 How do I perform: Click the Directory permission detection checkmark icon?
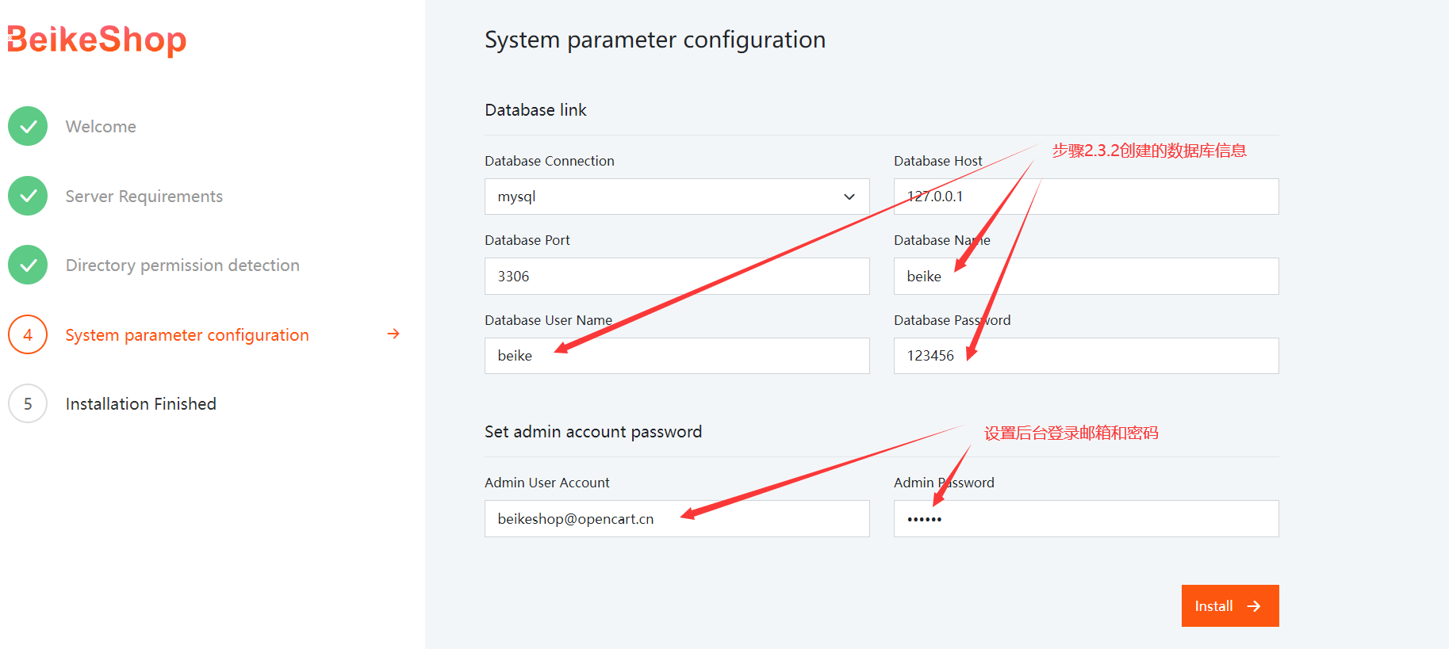(x=28, y=265)
